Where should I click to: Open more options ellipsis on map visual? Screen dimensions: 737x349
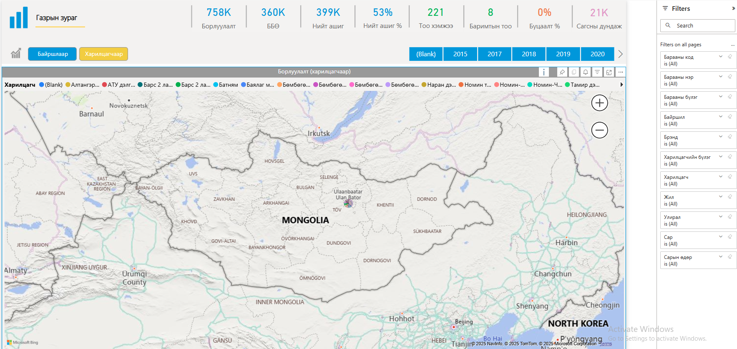pos(621,72)
